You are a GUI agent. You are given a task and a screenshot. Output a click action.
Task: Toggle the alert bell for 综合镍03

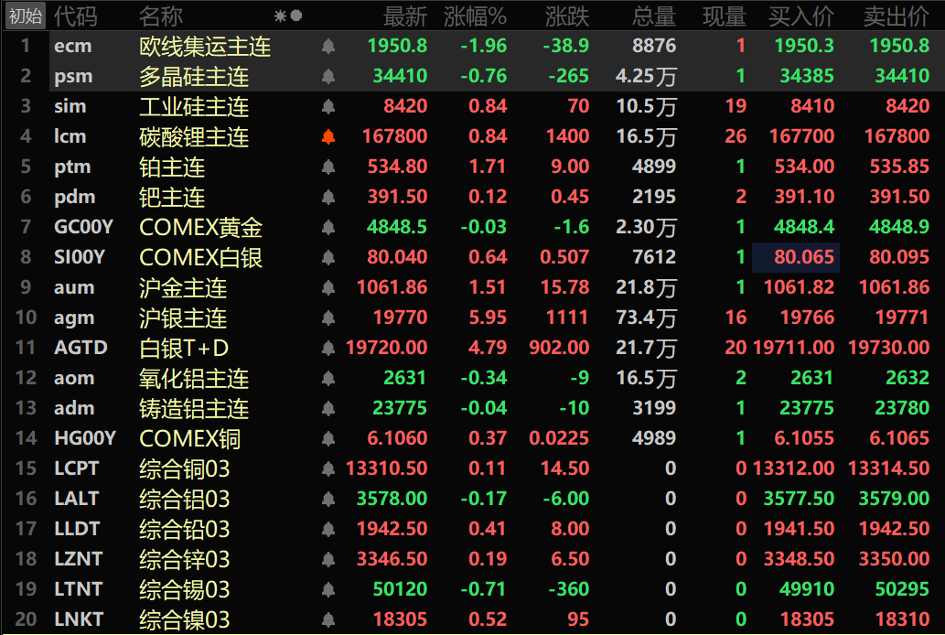point(328,619)
